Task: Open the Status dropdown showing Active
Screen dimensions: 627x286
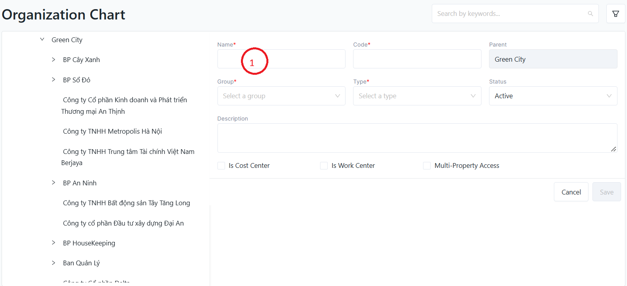Action: point(553,96)
